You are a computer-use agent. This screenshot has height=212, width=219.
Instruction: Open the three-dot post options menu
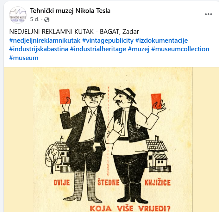coord(208,14)
